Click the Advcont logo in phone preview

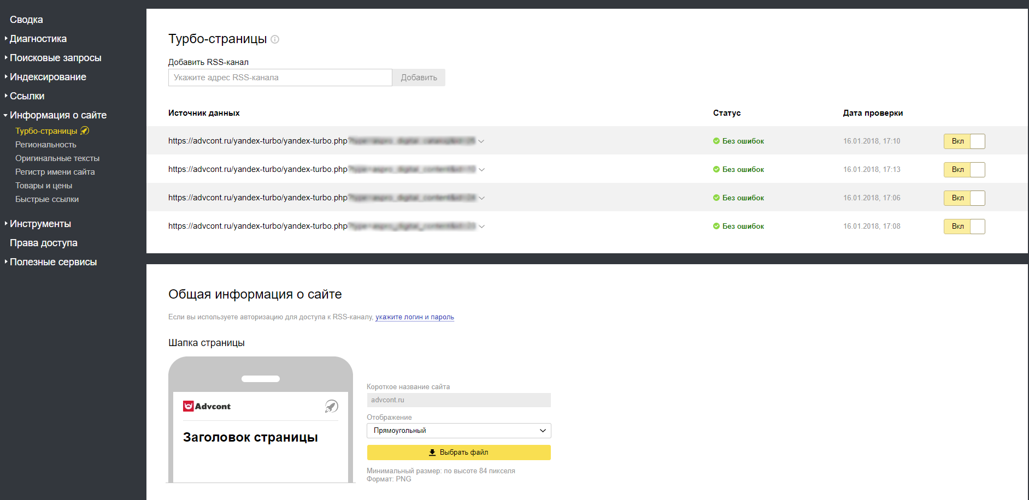207,406
